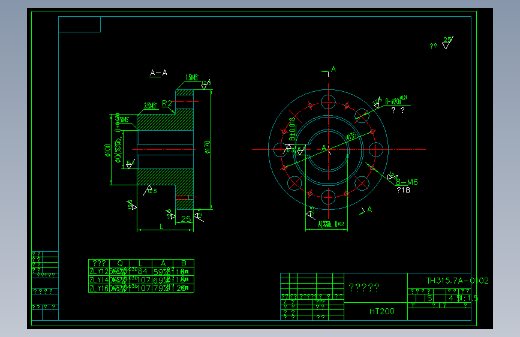Click the "S" cell in title block

click(x=430, y=298)
